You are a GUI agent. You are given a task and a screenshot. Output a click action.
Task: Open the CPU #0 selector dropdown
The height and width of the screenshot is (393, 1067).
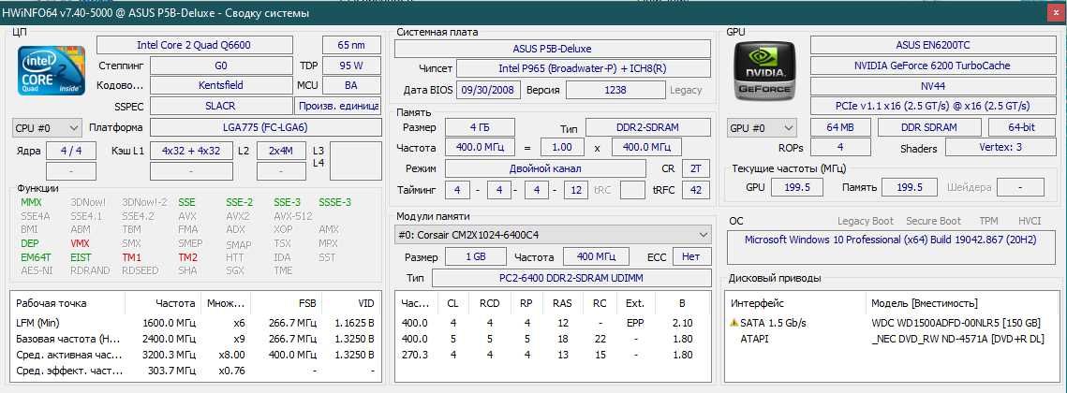[x=47, y=127]
